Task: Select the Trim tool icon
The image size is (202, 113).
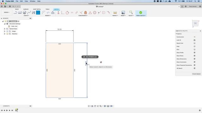Action: click(x=48, y=13)
